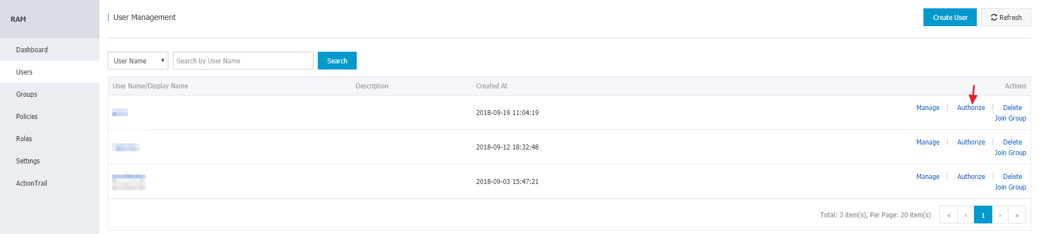Image resolution: width=1039 pixels, height=234 pixels.
Task: Open Settings in the RAM sidebar
Action: [x=28, y=161]
